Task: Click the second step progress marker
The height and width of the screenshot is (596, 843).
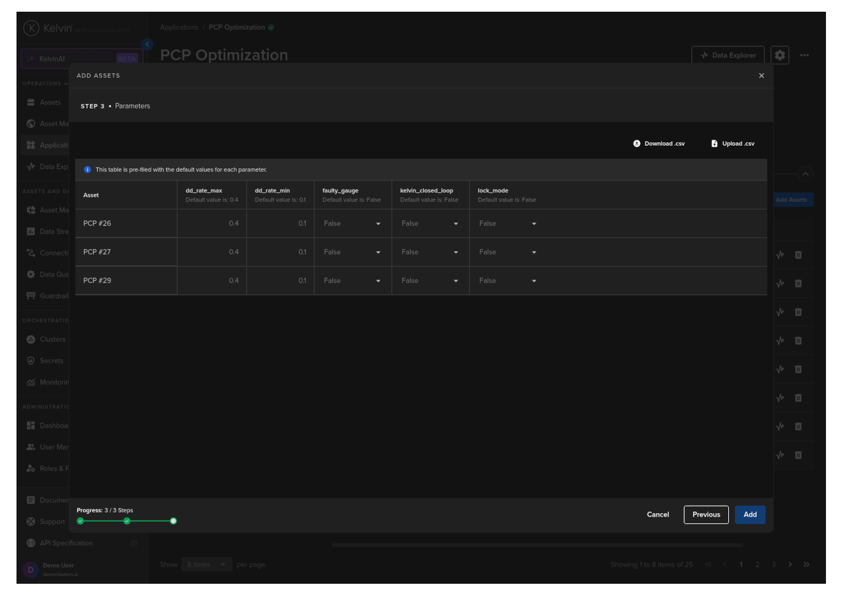Action: 127,521
